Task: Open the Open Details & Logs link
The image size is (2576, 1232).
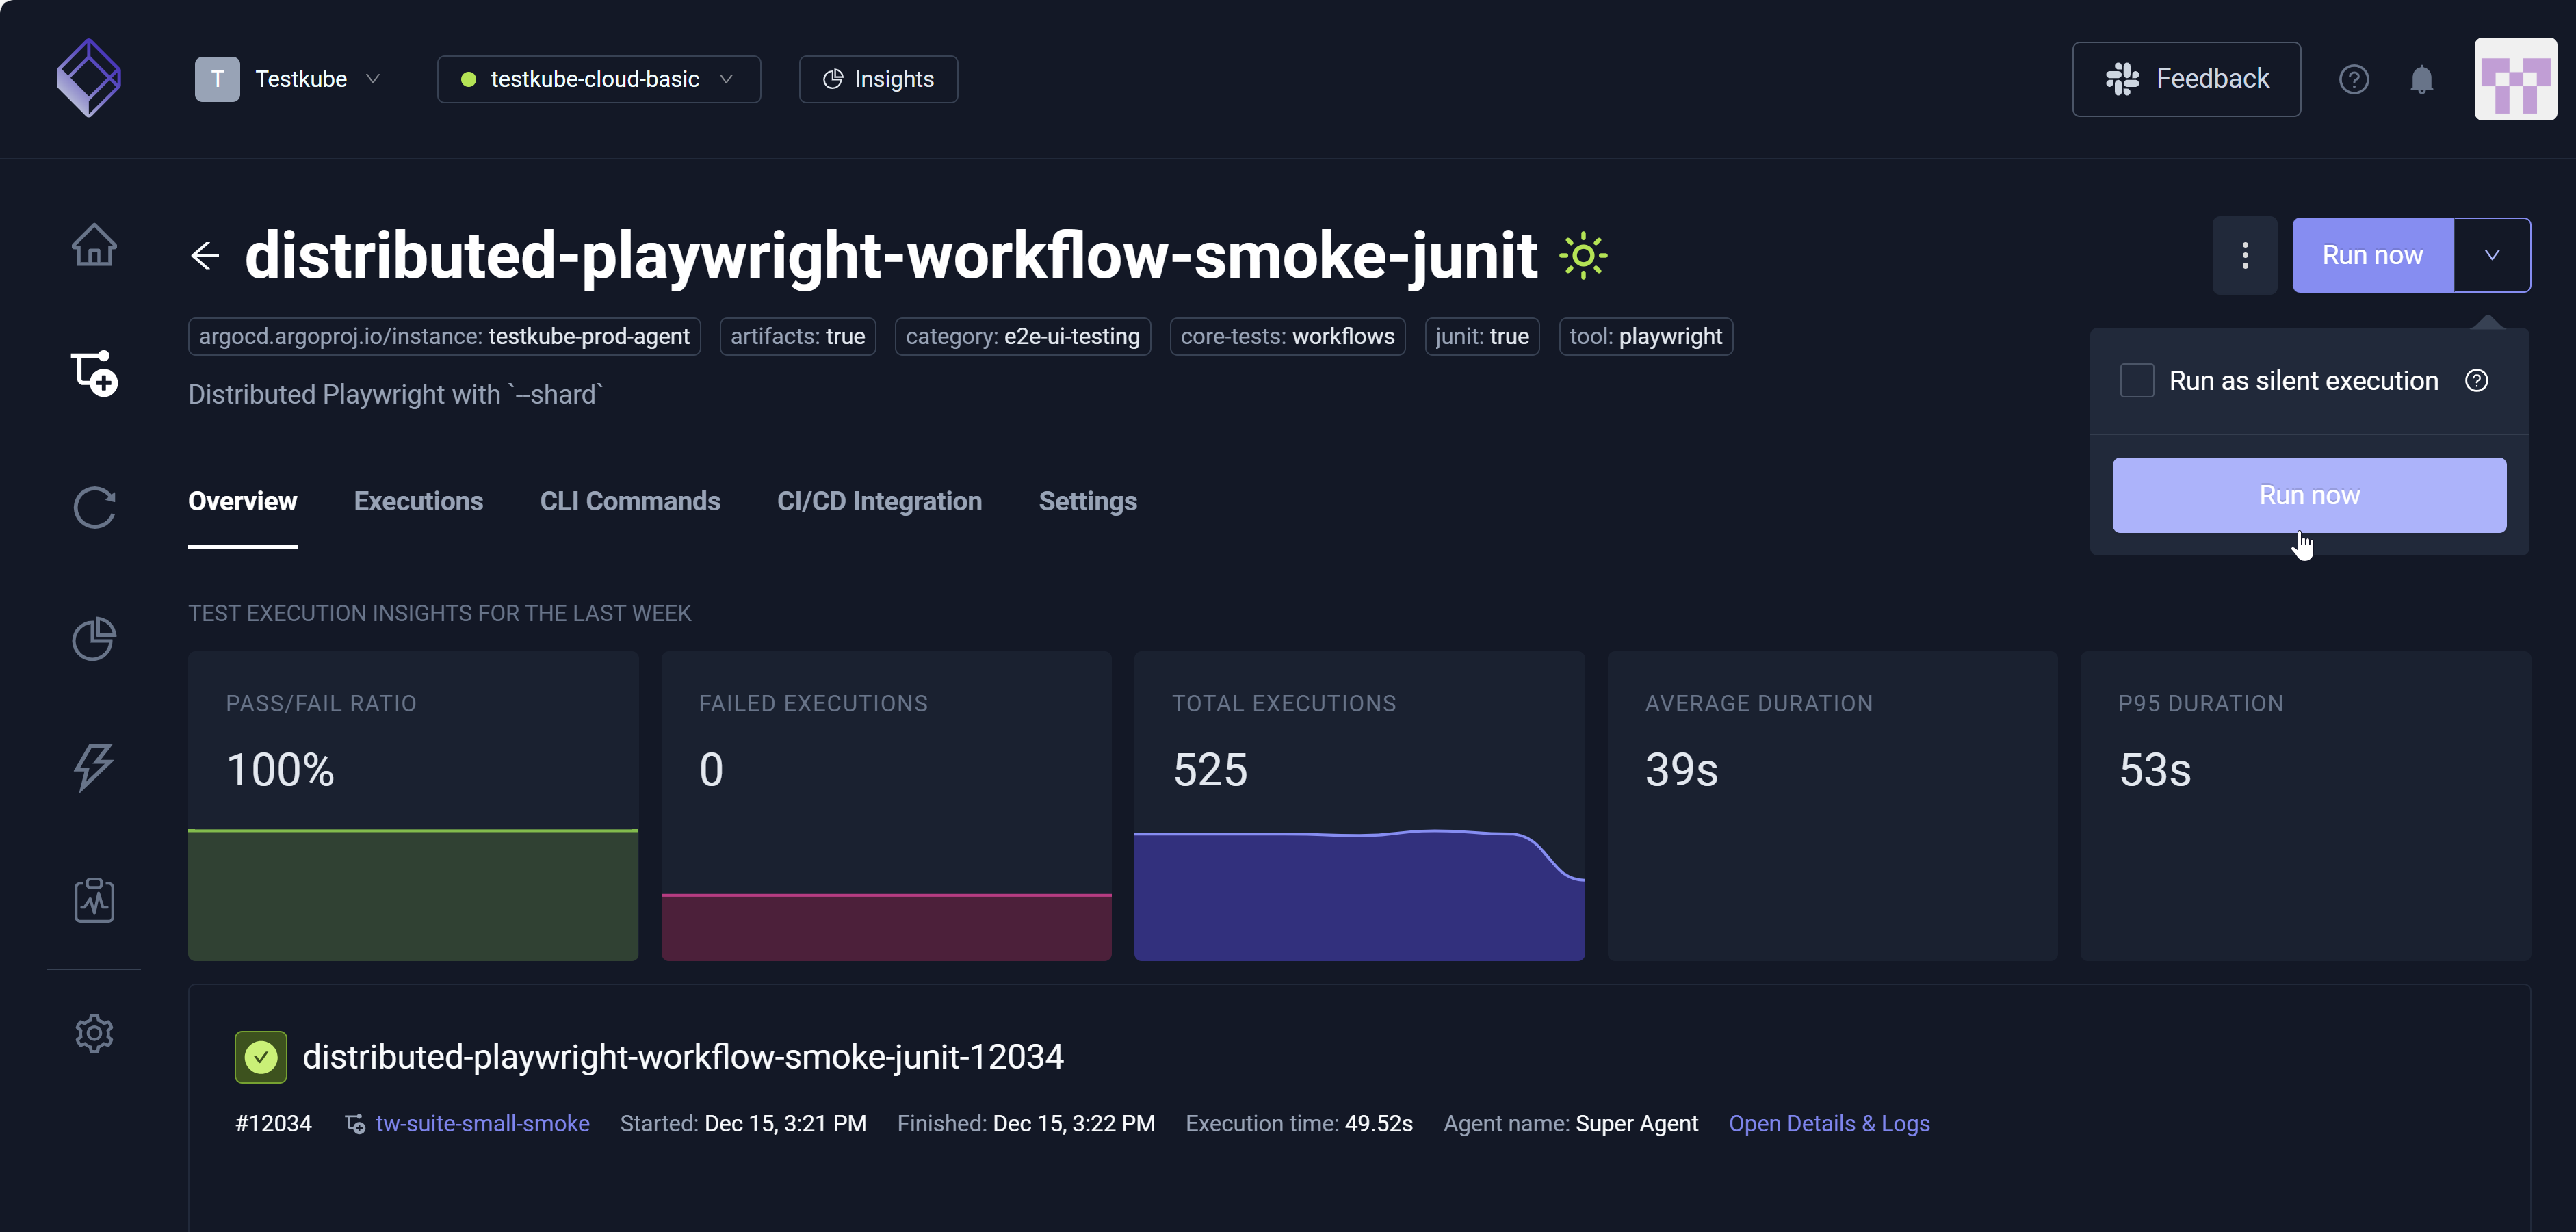Action: coord(1828,1123)
